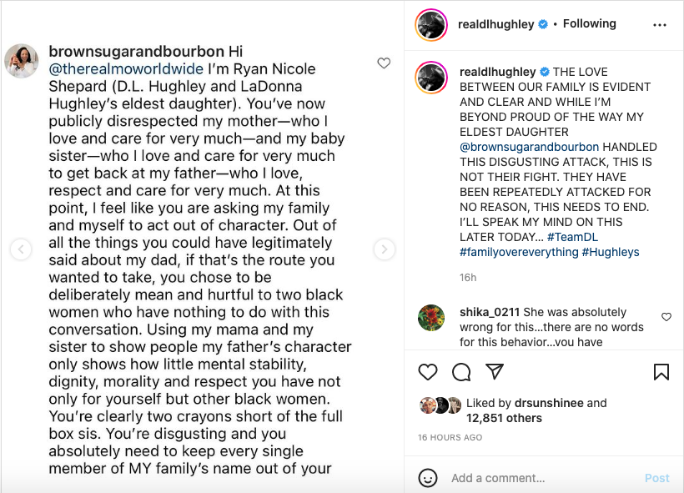This screenshot has height=493, width=684.
Task: Toggle Following status for realdlhughley
Action: pos(590,23)
